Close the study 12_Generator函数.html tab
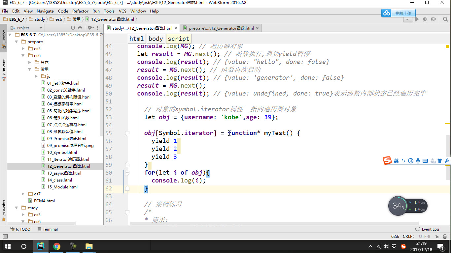Viewport: 451px width, 253px height. (176, 28)
